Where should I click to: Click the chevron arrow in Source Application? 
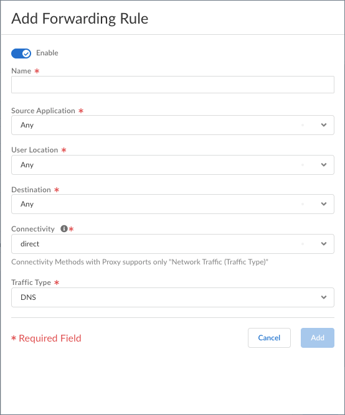[x=324, y=125]
